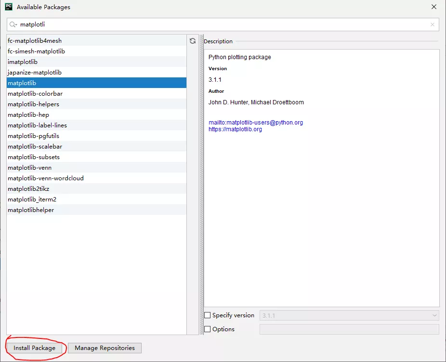Clear the search field text
This screenshot has width=446, height=362.
[x=433, y=25]
